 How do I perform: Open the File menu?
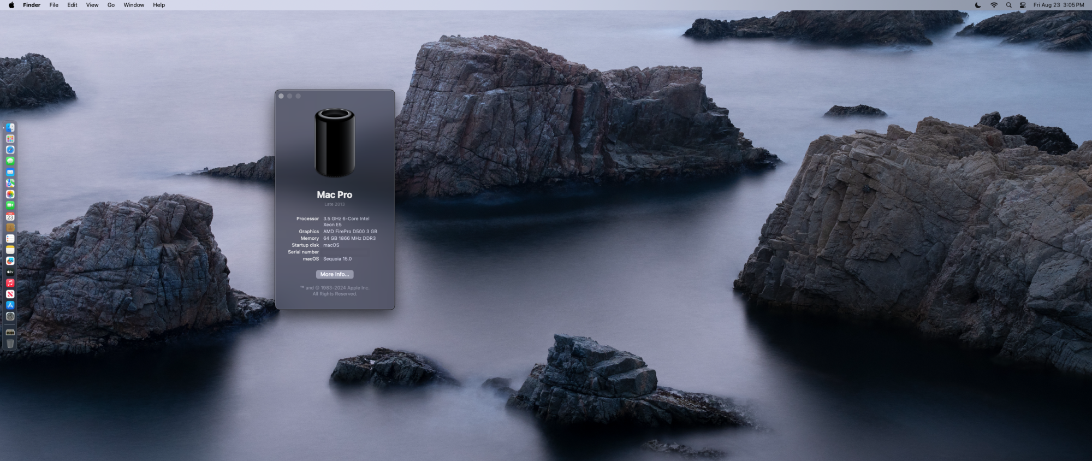pyautogui.click(x=54, y=5)
